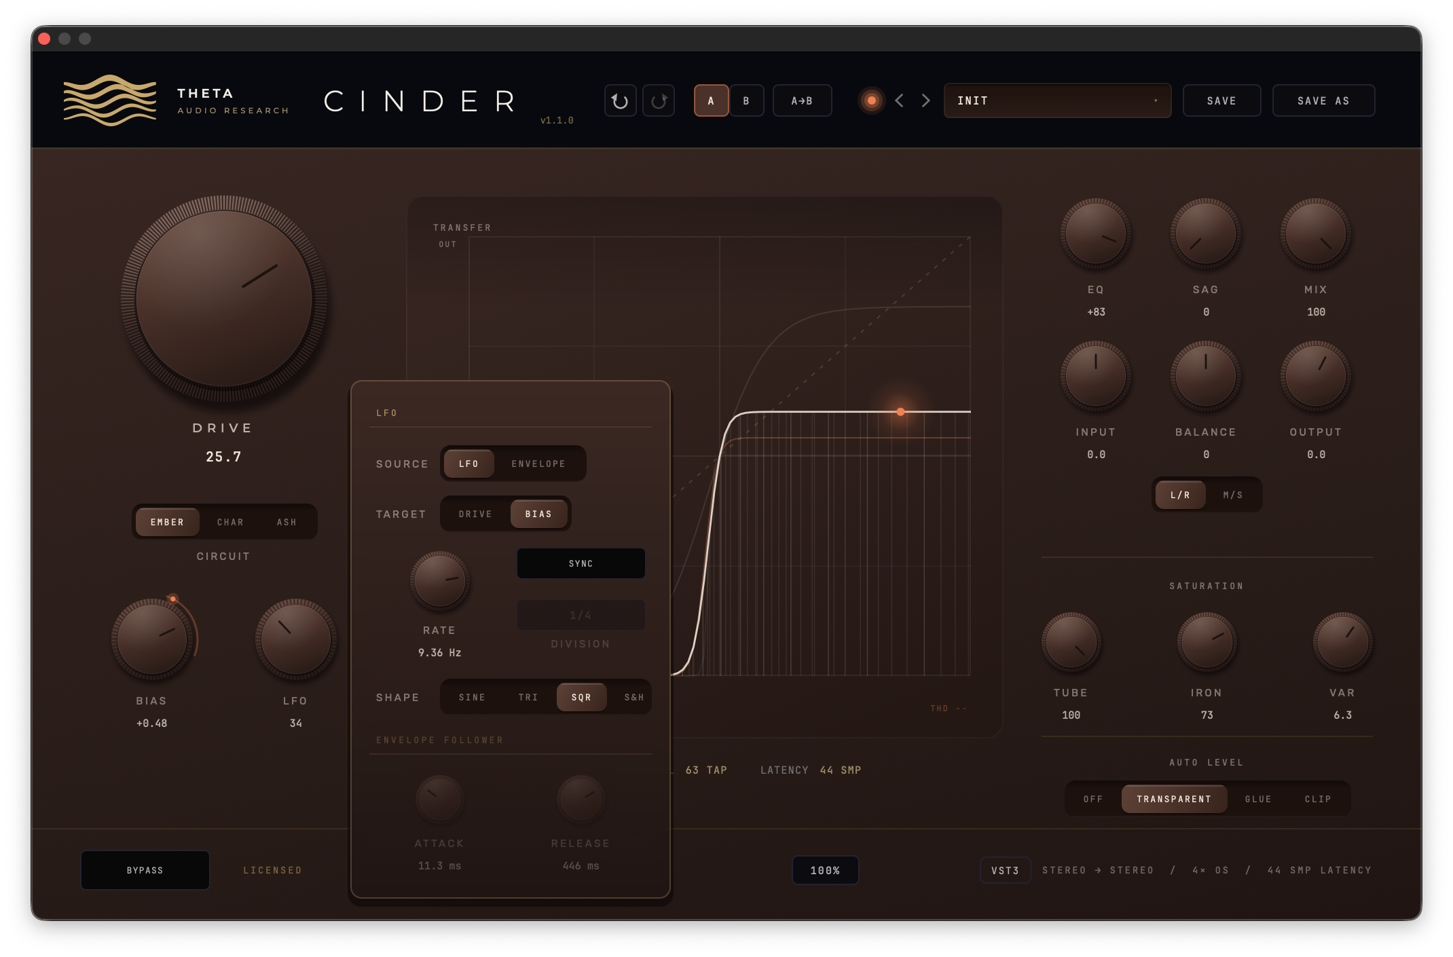1453x957 pixels.
Task: Click the Theta Audio Research wave logo
Action: pyautogui.click(x=110, y=100)
